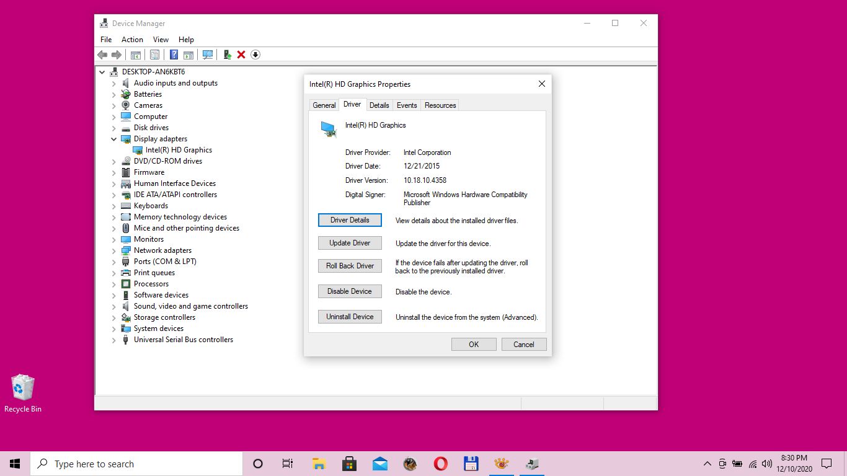847x476 pixels.
Task: Click the blue question mark Help icon
Action: click(x=174, y=55)
